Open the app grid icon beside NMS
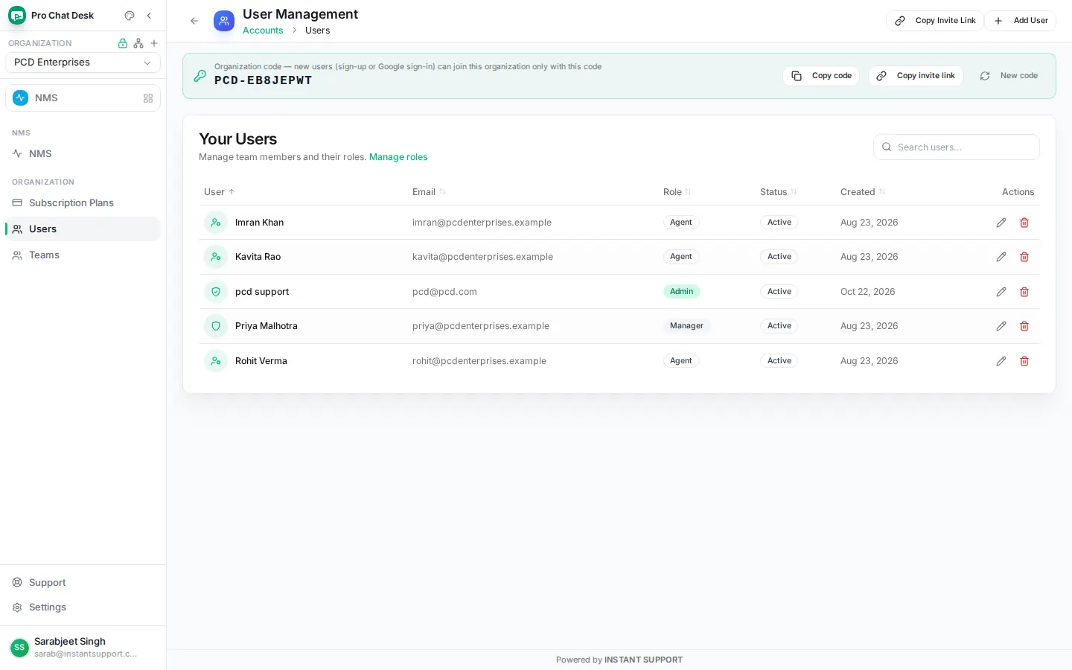The height and width of the screenshot is (670, 1072). pyautogui.click(x=148, y=98)
